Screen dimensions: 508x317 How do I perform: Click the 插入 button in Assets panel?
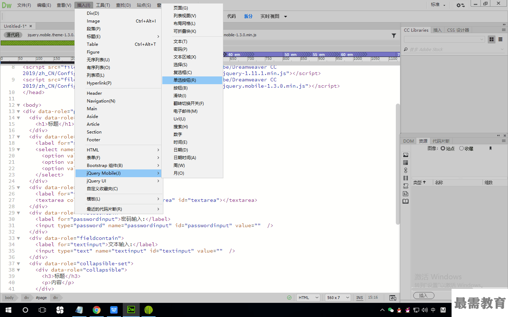coord(423,296)
